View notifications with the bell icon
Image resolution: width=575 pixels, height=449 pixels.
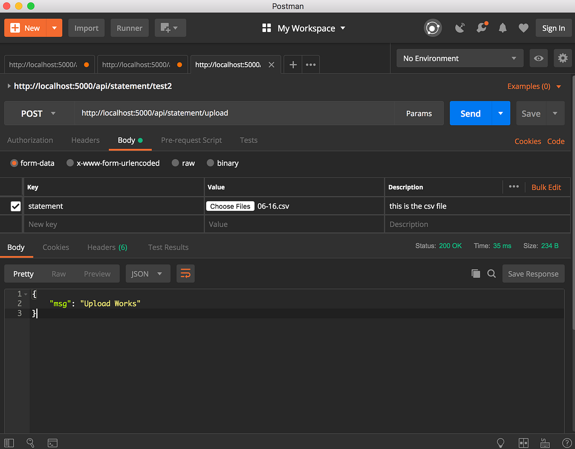click(x=502, y=28)
